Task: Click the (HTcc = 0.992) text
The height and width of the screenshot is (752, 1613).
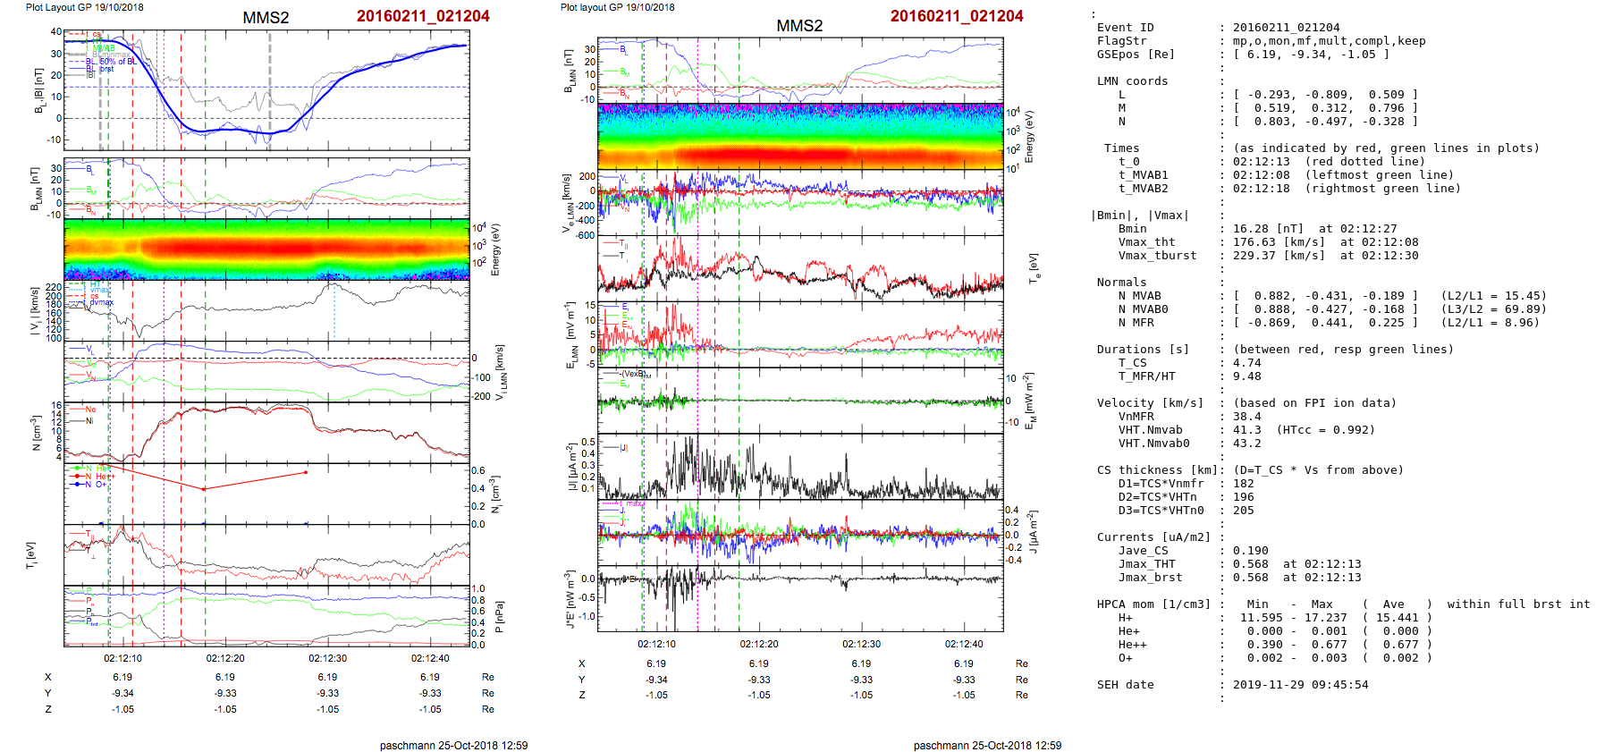Action: pos(1326,430)
